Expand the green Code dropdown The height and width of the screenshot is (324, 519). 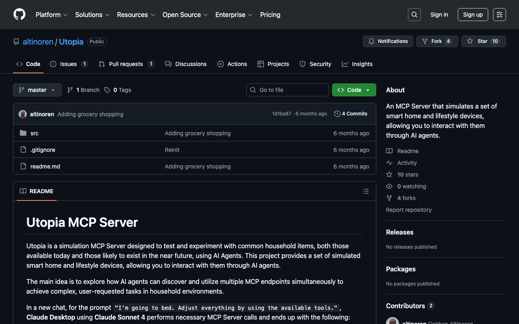pos(354,90)
